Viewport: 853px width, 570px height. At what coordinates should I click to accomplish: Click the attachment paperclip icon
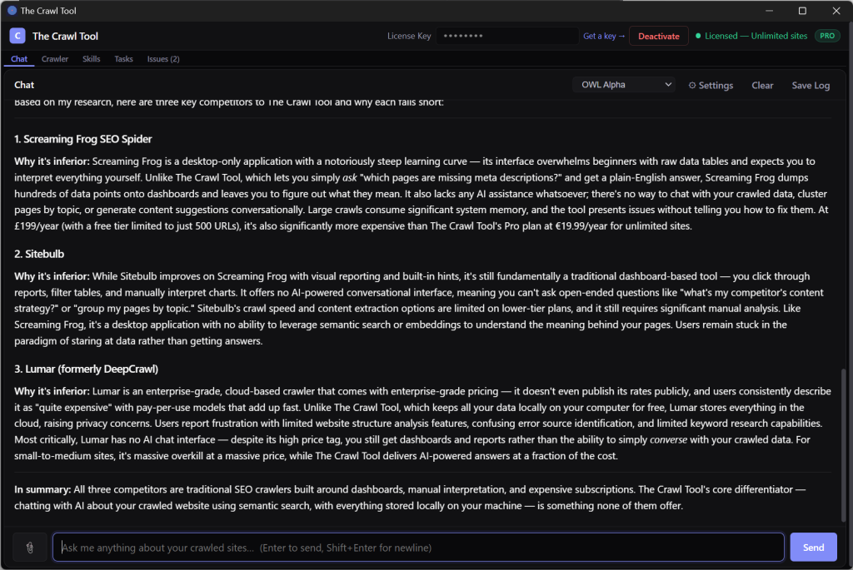click(30, 548)
